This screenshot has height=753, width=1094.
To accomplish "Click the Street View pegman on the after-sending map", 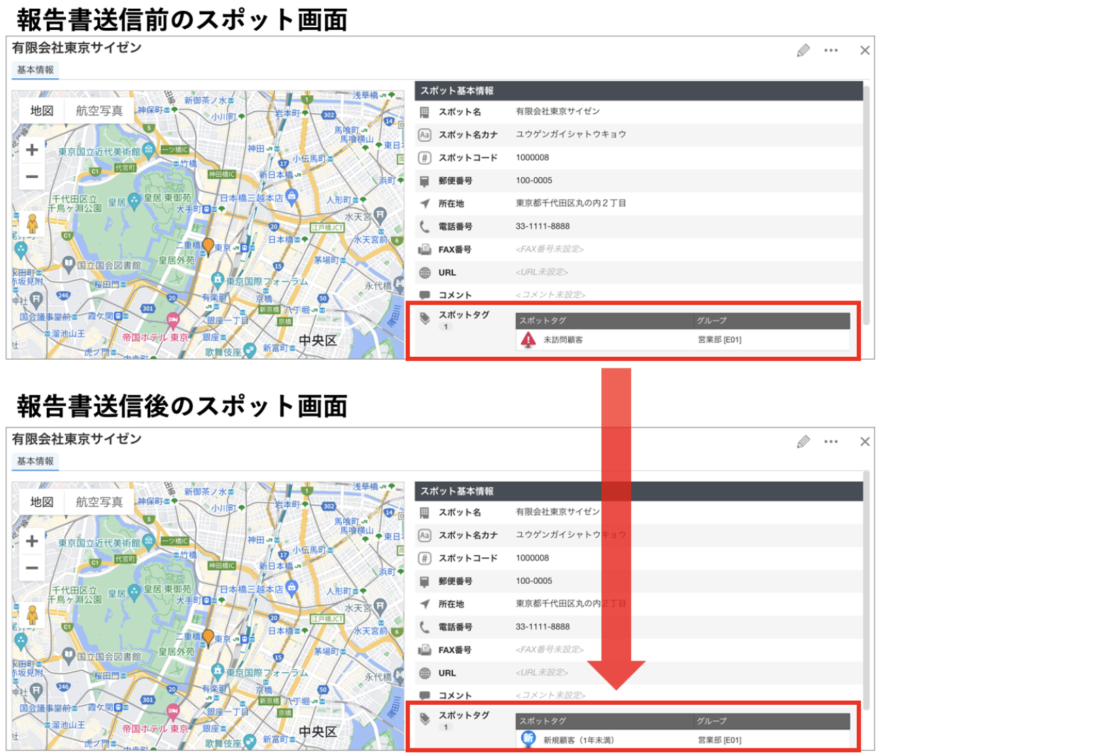I will tap(32, 615).
